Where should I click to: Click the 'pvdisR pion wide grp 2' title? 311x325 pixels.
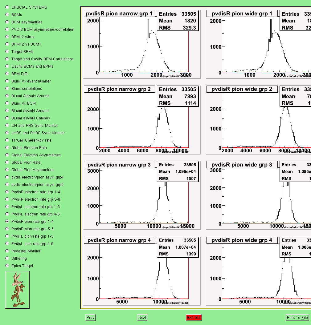[x=242, y=89]
